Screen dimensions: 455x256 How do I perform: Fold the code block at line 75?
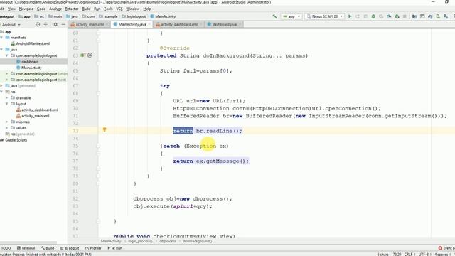pos(98,146)
